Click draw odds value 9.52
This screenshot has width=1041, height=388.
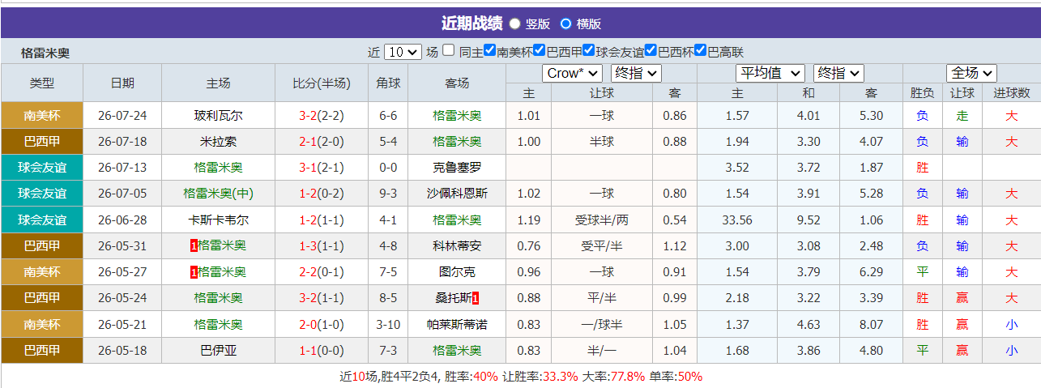(808, 220)
